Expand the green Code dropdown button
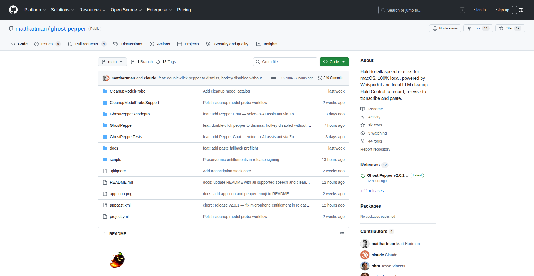534x276 pixels. [334, 62]
